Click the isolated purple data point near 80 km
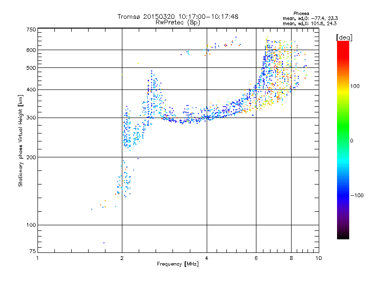This screenshot has height=281, width=375. pos(104,243)
